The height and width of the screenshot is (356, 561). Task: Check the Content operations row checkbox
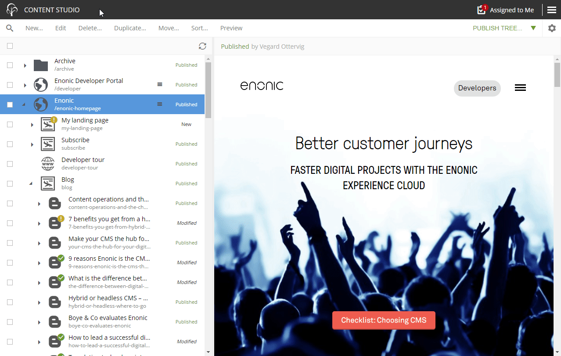[x=10, y=203]
